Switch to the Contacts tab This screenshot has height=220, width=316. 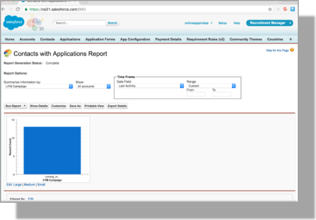click(47, 39)
